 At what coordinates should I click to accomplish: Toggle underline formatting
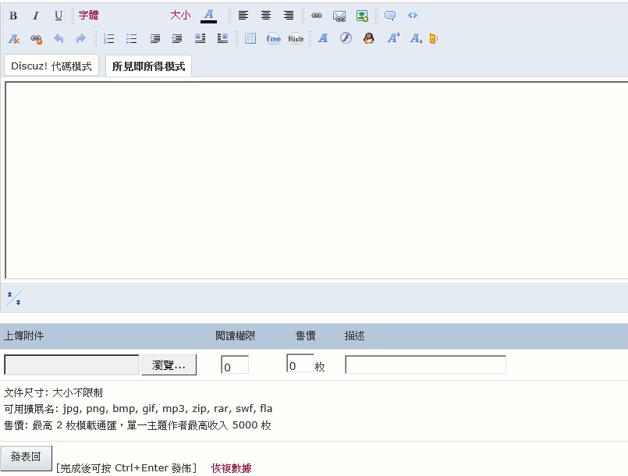tap(58, 16)
